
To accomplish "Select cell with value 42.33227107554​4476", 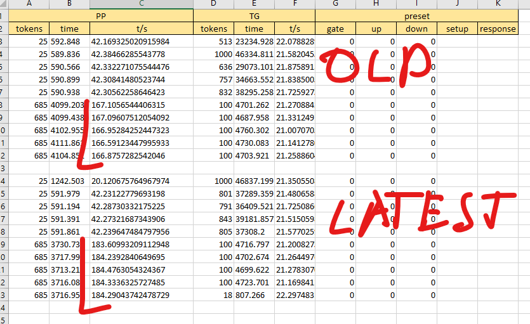I will click(x=142, y=67).
